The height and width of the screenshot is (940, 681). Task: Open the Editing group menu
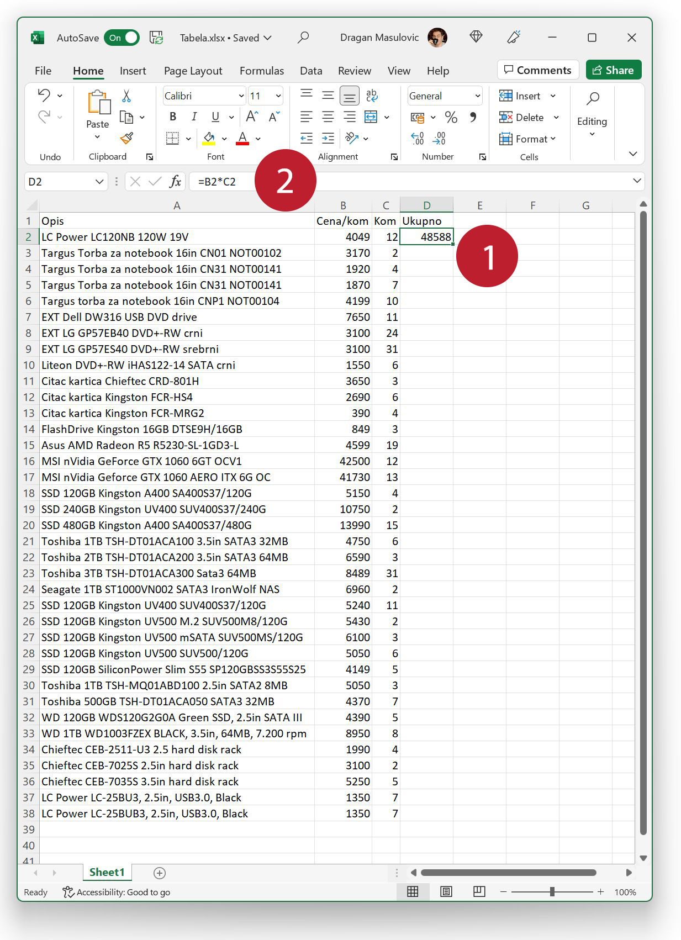click(x=592, y=115)
